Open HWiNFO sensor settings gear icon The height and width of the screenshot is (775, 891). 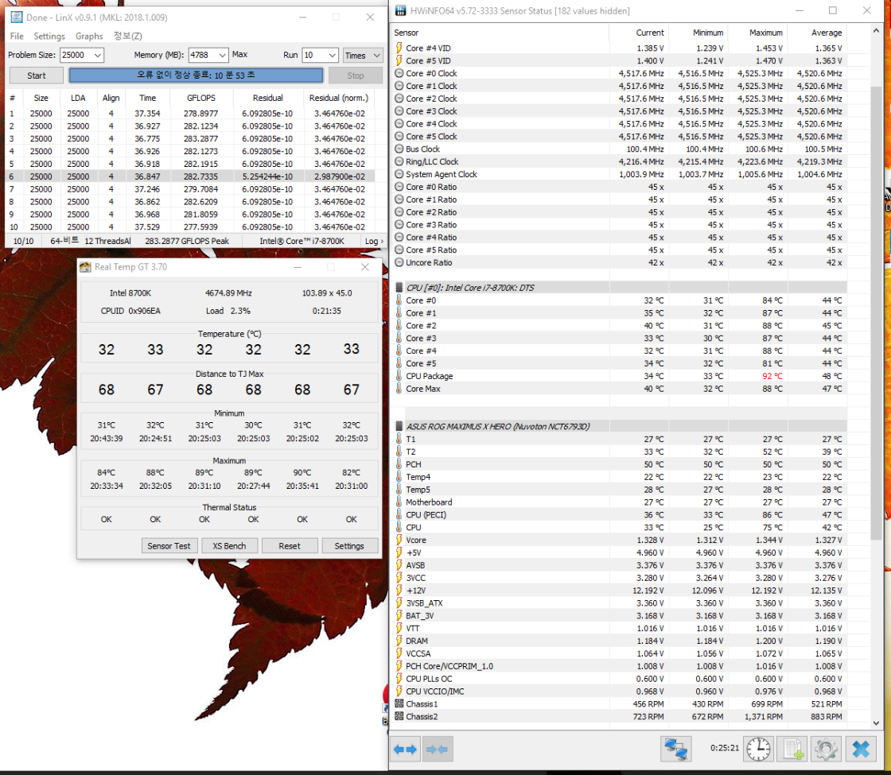click(x=826, y=749)
